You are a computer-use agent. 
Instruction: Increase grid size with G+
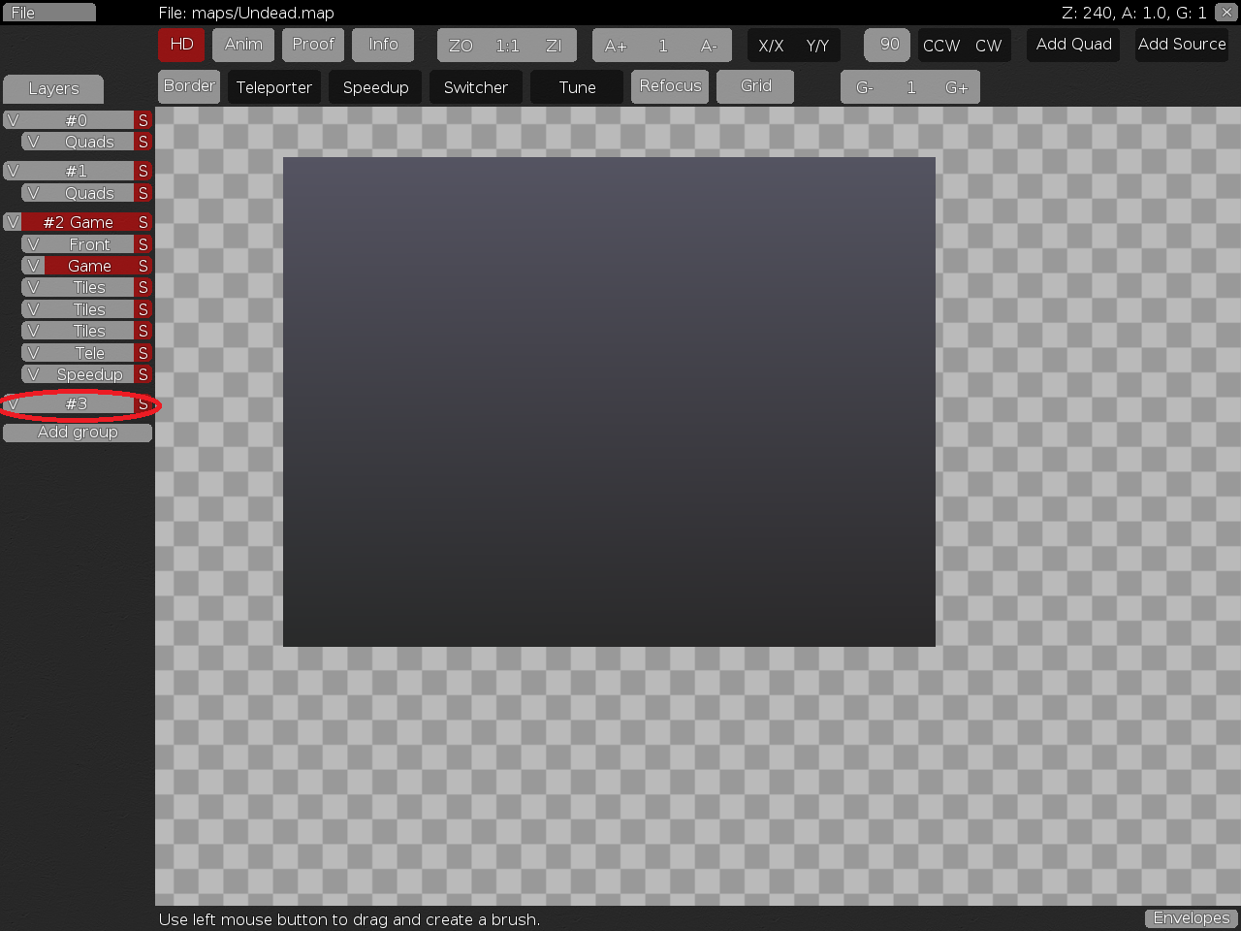click(x=956, y=87)
